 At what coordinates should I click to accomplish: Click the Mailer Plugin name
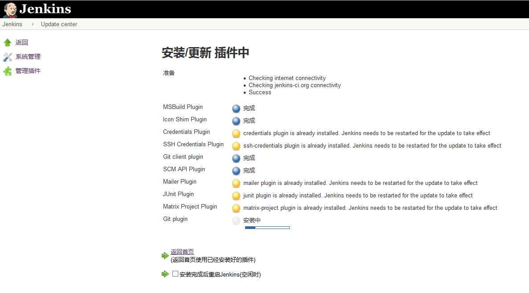(x=180, y=182)
